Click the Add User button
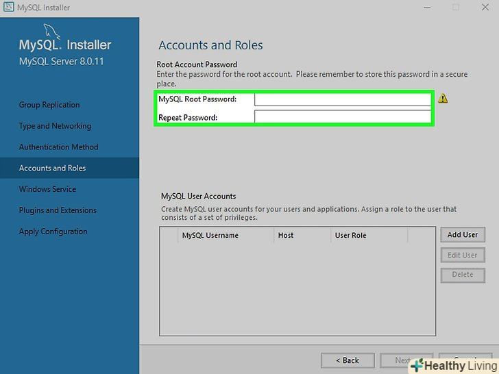The height and width of the screenshot is (374, 499). pyautogui.click(x=463, y=235)
